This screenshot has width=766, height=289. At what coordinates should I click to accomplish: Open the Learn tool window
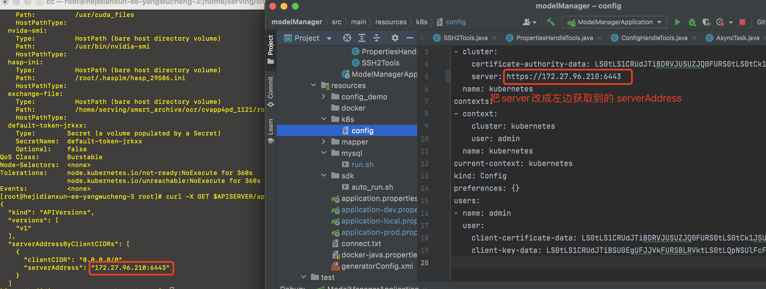pos(270,131)
